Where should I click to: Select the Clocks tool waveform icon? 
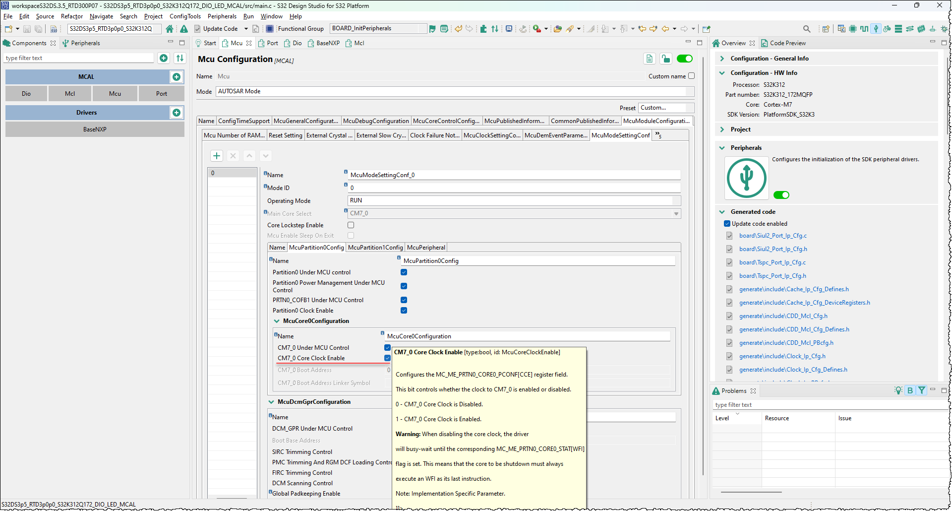click(864, 28)
